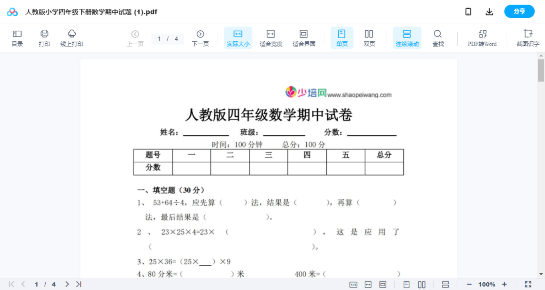The height and width of the screenshot is (290, 545).
Task: Click the download icon in the header
Action: pos(489,11)
